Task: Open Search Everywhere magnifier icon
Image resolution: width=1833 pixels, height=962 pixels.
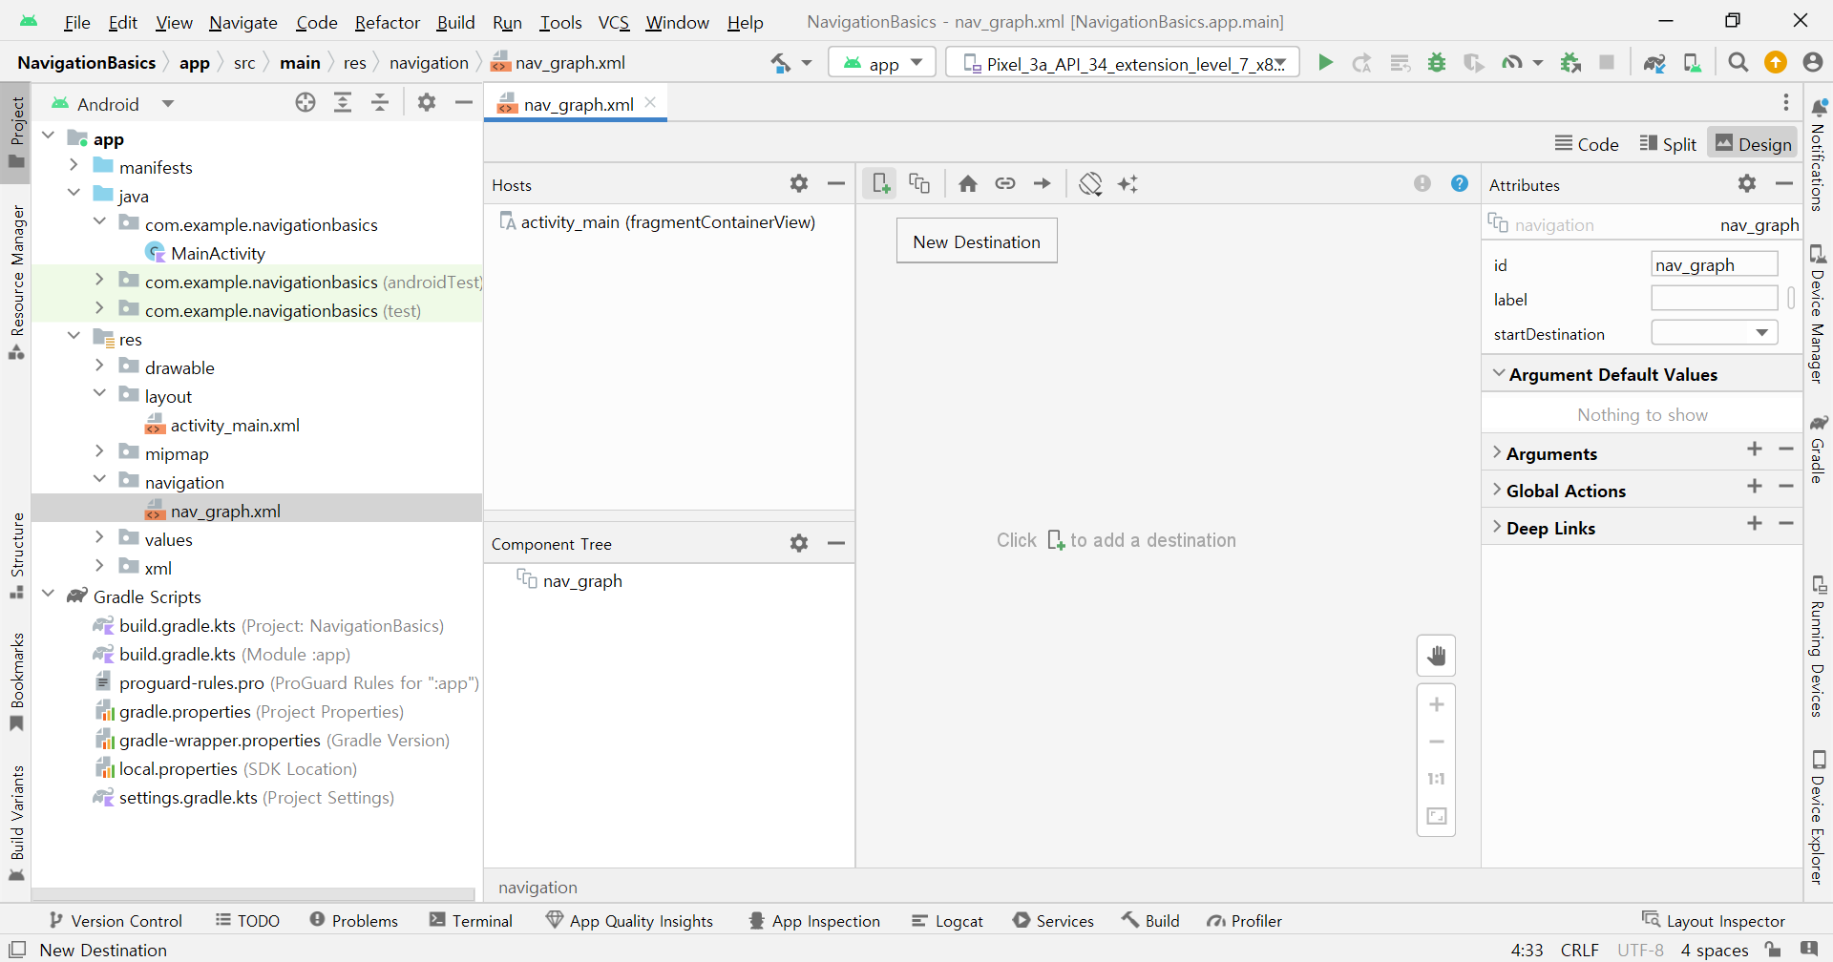Action: [1738, 62]
